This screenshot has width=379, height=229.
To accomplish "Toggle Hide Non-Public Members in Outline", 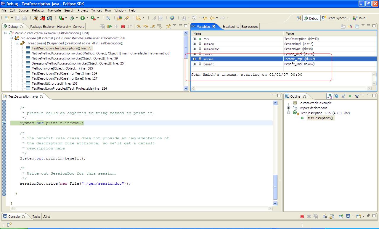I will coord(350,96).
